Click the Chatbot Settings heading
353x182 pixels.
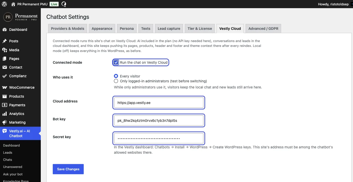click(x=68, y=17)
